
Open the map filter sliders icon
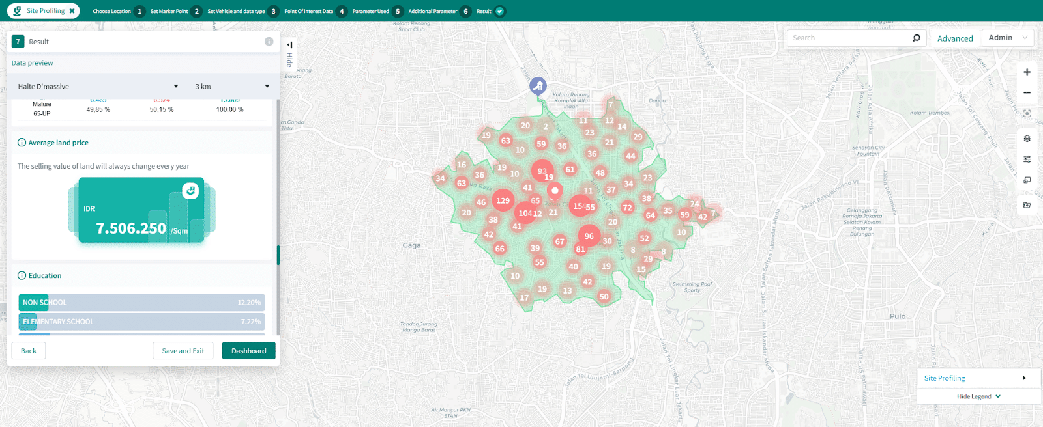1027,159
